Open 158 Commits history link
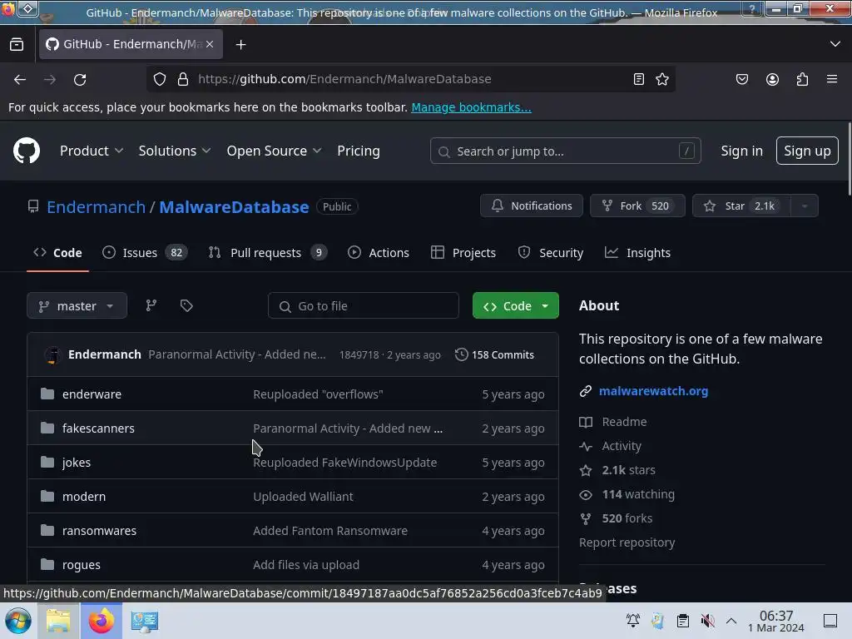The image size is (852, 639). click(x=494, y=354)
